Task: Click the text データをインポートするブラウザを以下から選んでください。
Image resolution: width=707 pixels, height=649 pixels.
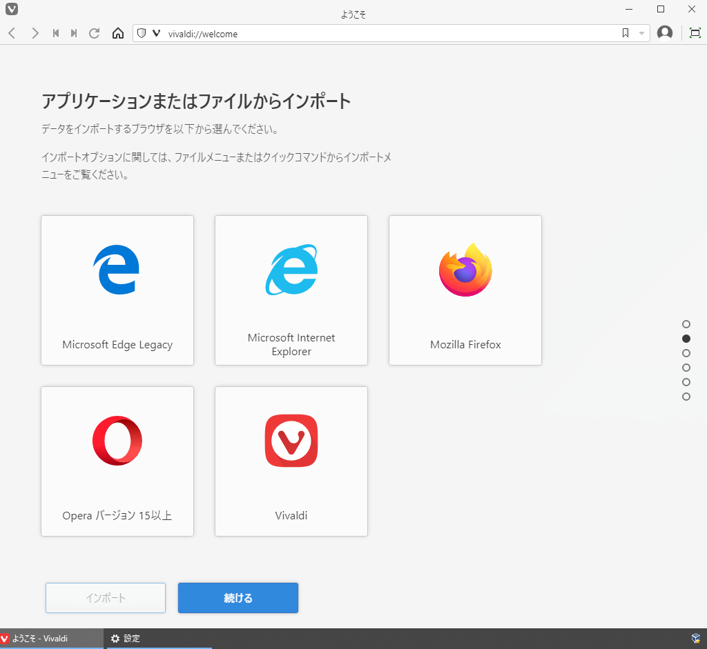Action: coord(160,129)
